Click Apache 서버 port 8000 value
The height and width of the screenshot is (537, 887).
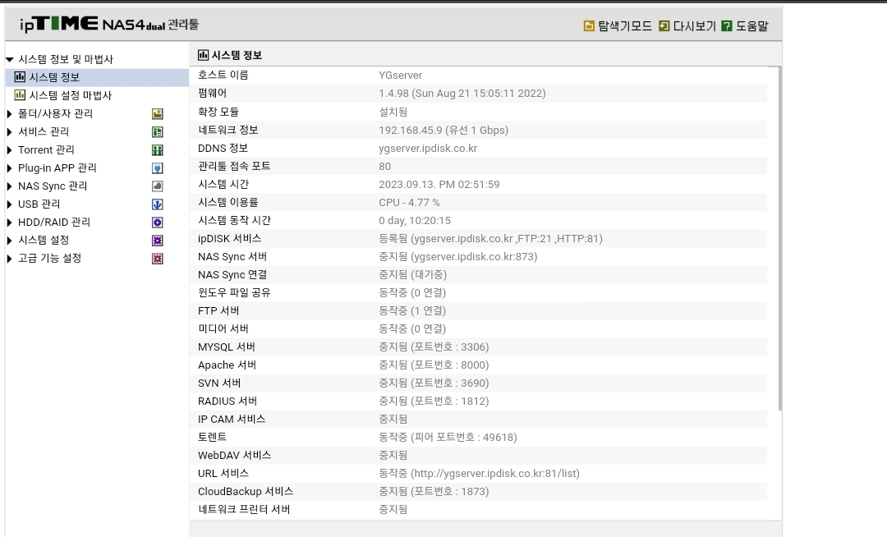434,365
